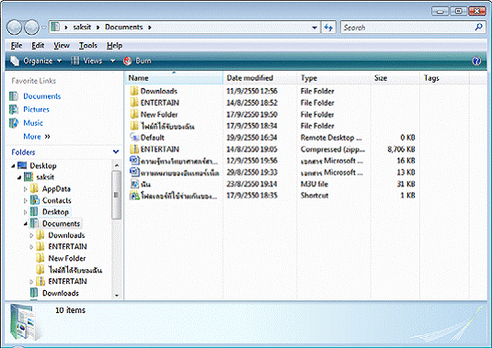Click the Views toolbar button

(86, 61)
